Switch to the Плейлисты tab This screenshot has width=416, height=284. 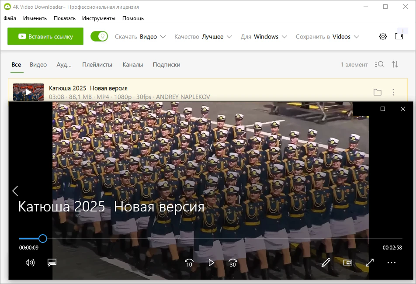pyautogui.click(x=97, y=65)
